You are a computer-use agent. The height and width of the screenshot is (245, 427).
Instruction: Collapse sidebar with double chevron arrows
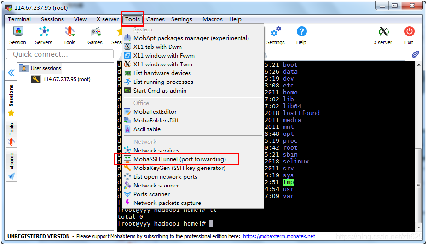click(x=11, y=73)
